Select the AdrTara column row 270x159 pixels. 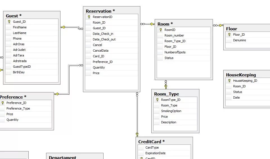[x=32, y=55]
